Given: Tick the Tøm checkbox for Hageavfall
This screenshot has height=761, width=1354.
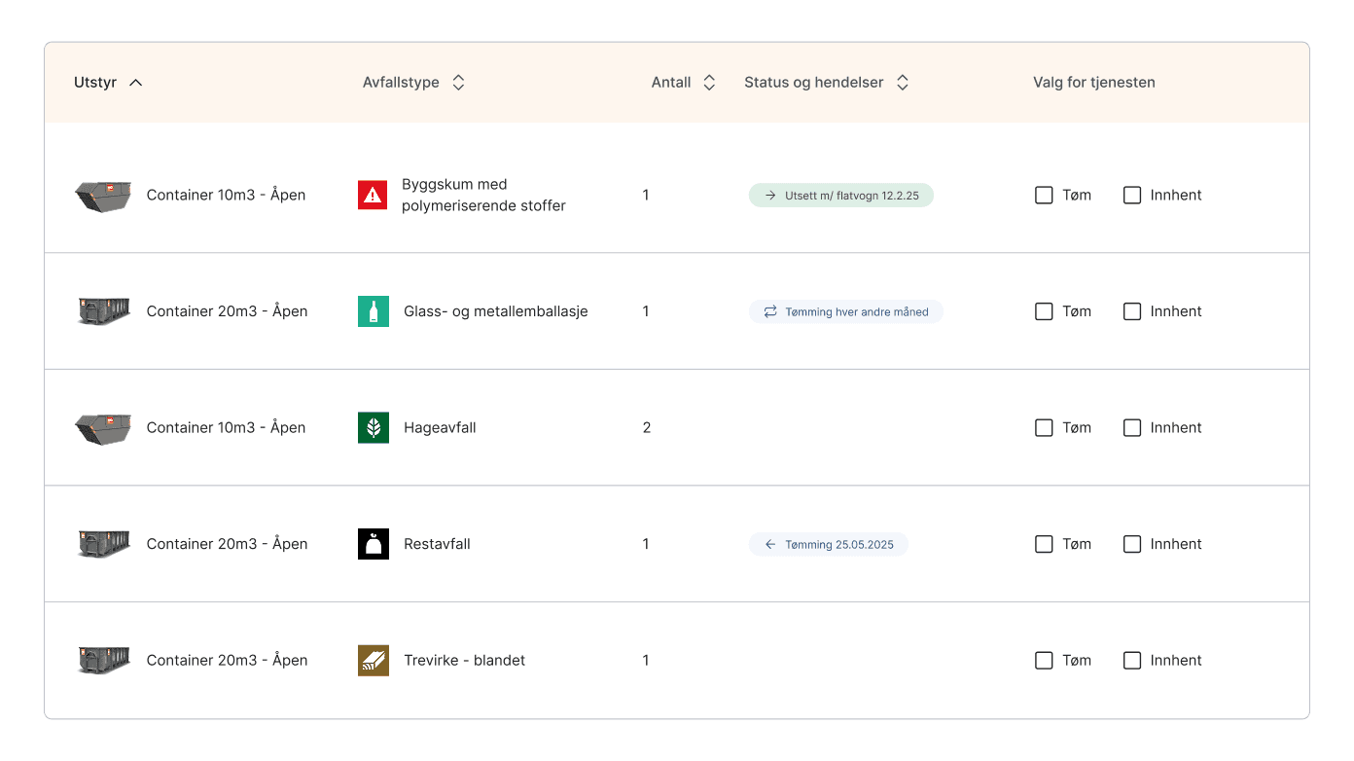Looking at the screenshot, I should [x=1044, y=428].
